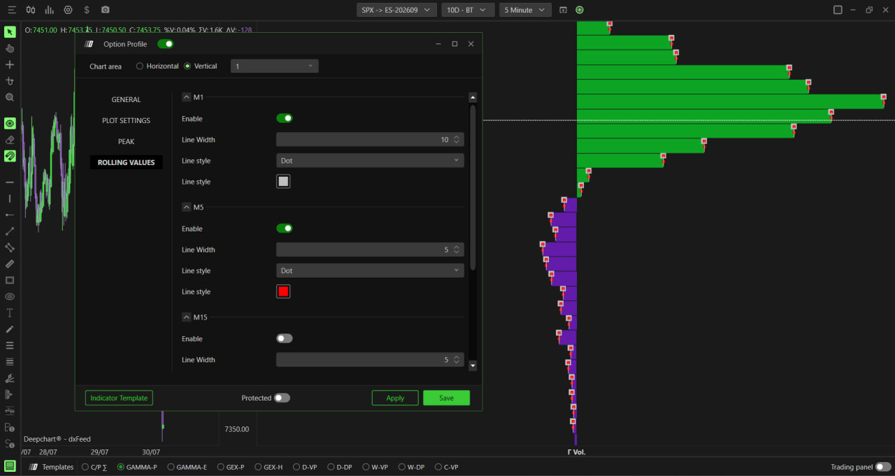
Task: Click the green plus add-chart icon
Action: point(579,10)
